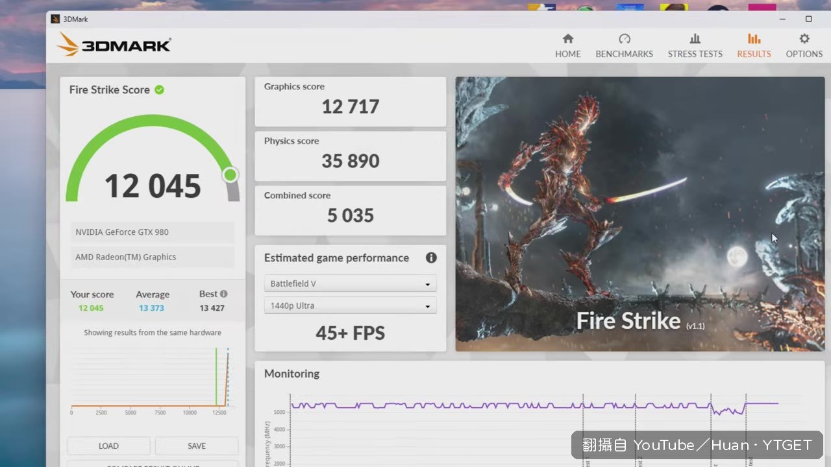The image size is (831, 467).
Task: Click the Average score value 13 373
Action: [x=151, y=308]
